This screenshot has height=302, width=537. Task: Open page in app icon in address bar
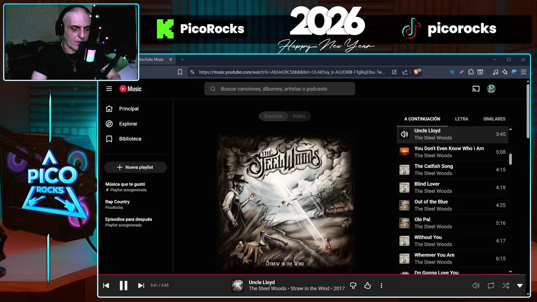[394, 72]
